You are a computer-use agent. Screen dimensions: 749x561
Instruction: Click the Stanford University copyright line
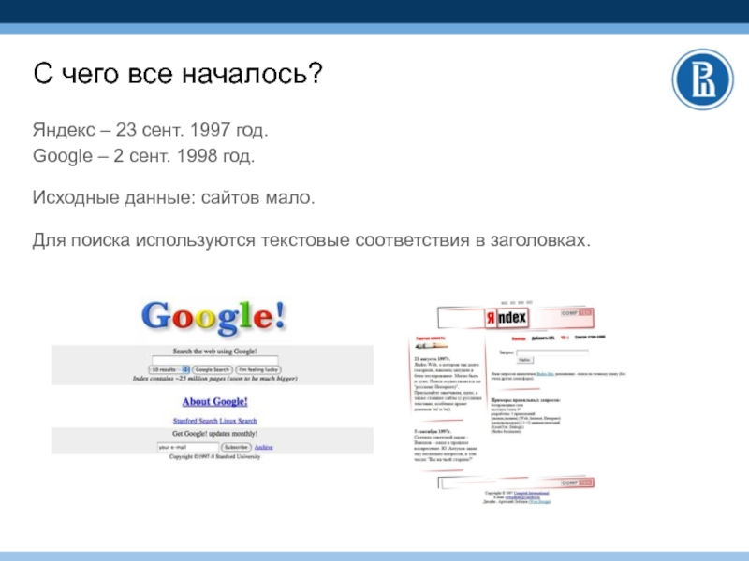coord(215,457)
